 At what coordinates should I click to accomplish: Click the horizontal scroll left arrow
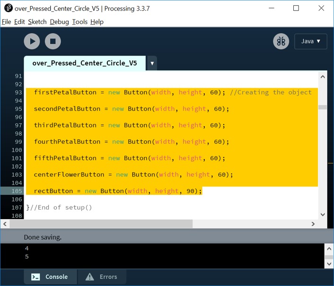click(x=5, y=224)
